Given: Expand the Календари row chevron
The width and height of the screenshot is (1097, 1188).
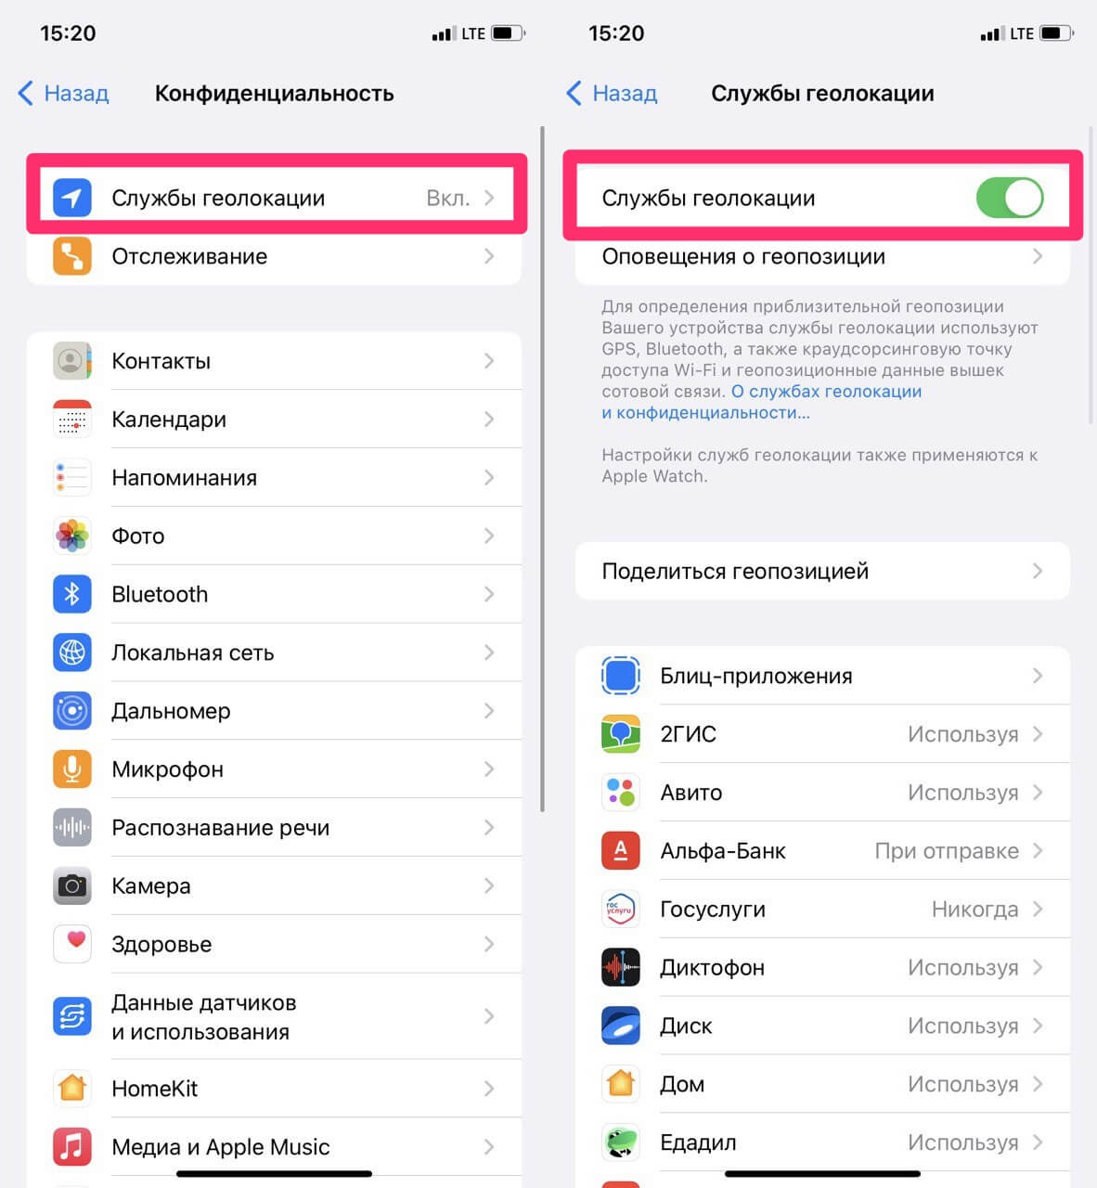Looking at the screenshot, I should point(490,419).
